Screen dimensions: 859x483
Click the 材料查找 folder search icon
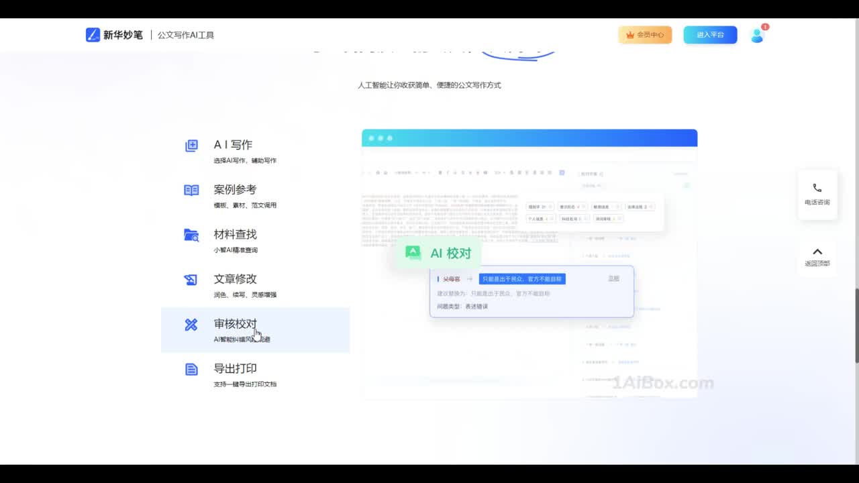coord(191,235)
